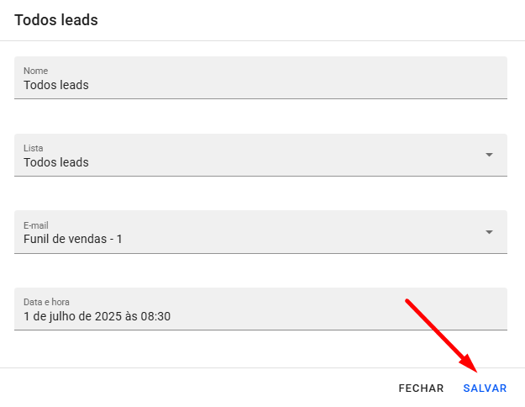Screen dimensions: 525x407
Task: Expand the E-mail dropdown arrow
Action: pyautogui.click(x=489, y=232)
